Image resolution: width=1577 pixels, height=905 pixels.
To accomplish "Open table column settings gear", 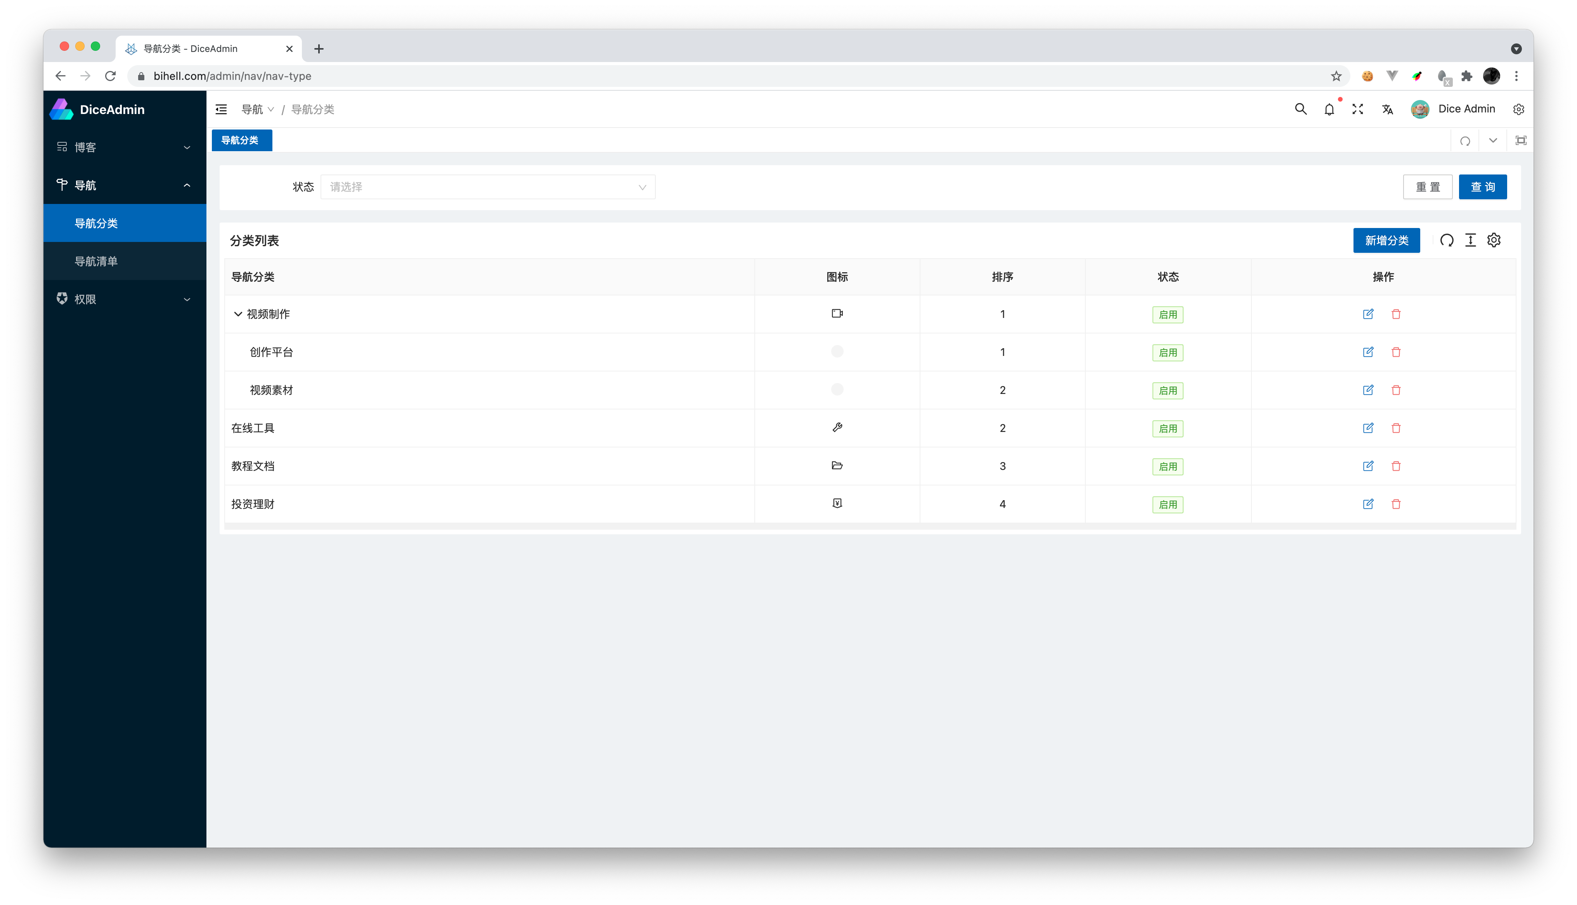I will 1494,240.
